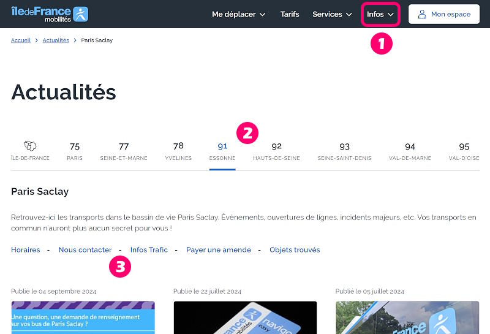Open the Nous contacter link

coord(85,249)
